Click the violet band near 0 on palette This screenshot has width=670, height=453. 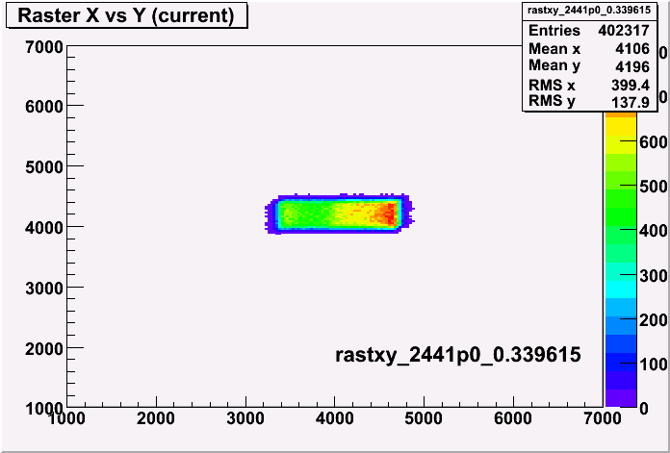tap(621, 398)
